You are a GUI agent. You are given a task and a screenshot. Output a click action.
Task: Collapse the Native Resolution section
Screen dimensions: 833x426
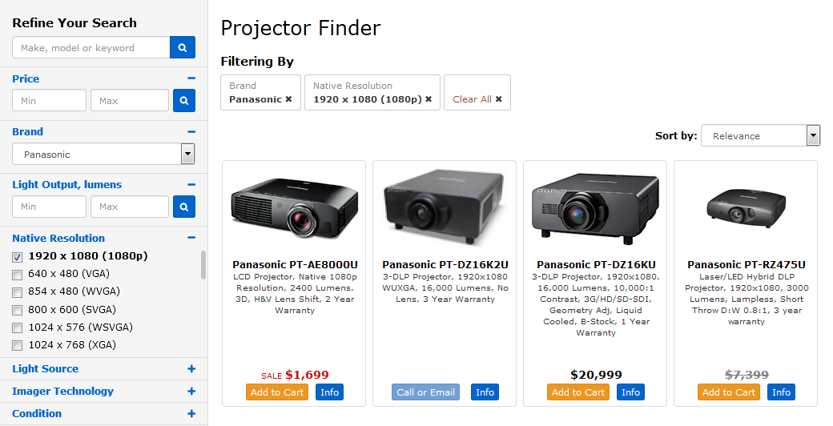click(x=191, y=238)
